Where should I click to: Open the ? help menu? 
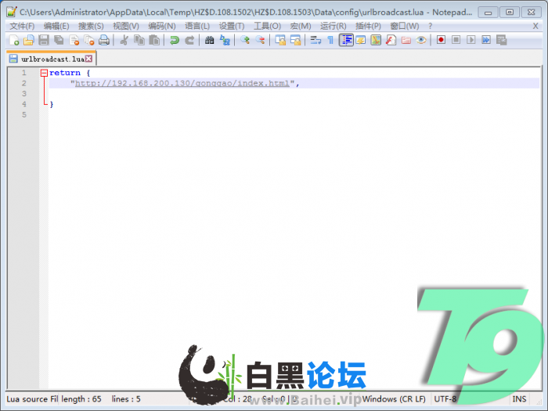point(431,26)
